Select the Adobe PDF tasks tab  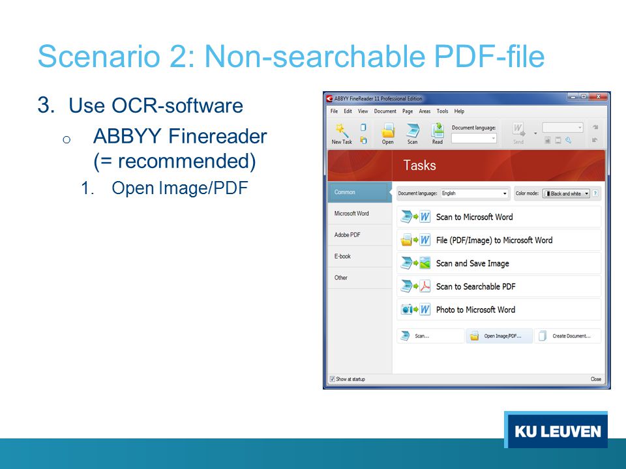[x=360, y=235]
